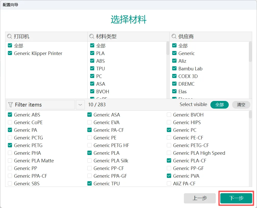This screenshot has height=208, width=257.
Task: Uncheck TPU material type
Action: pos(92,68)
